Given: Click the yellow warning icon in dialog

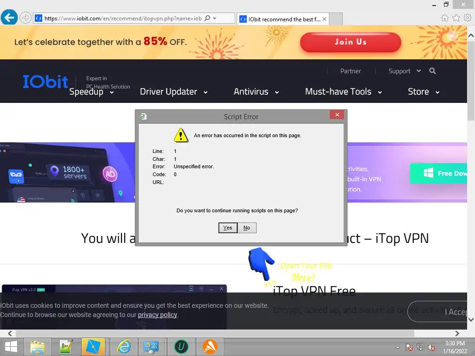Looking at the screenshot, I should click(x=181, y=135).
